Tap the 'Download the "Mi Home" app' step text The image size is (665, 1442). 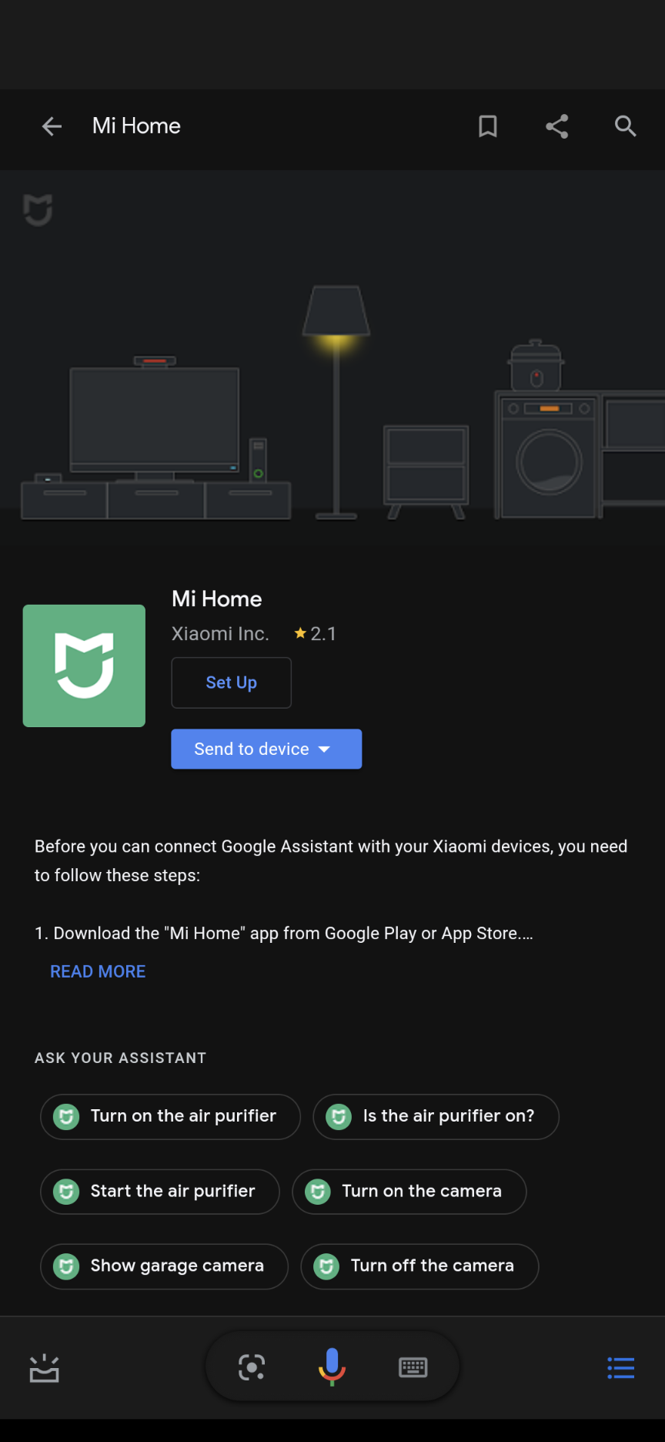(x=284, y=934)
